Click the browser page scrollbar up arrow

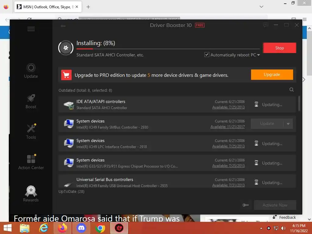(310, 28)
